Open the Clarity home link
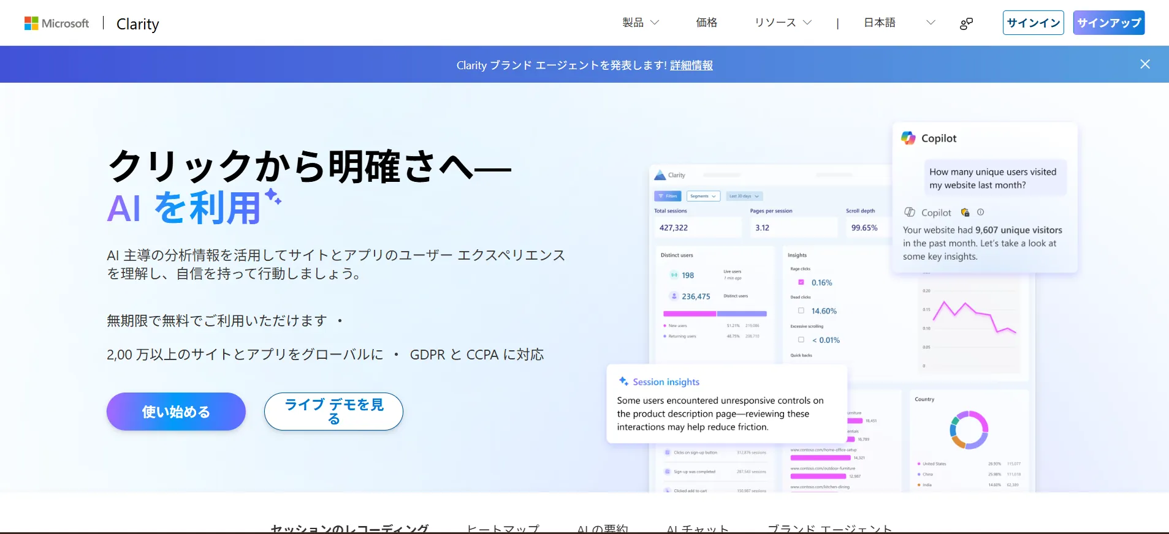Viewport: 1169px width, 534px height. (137, 24)
